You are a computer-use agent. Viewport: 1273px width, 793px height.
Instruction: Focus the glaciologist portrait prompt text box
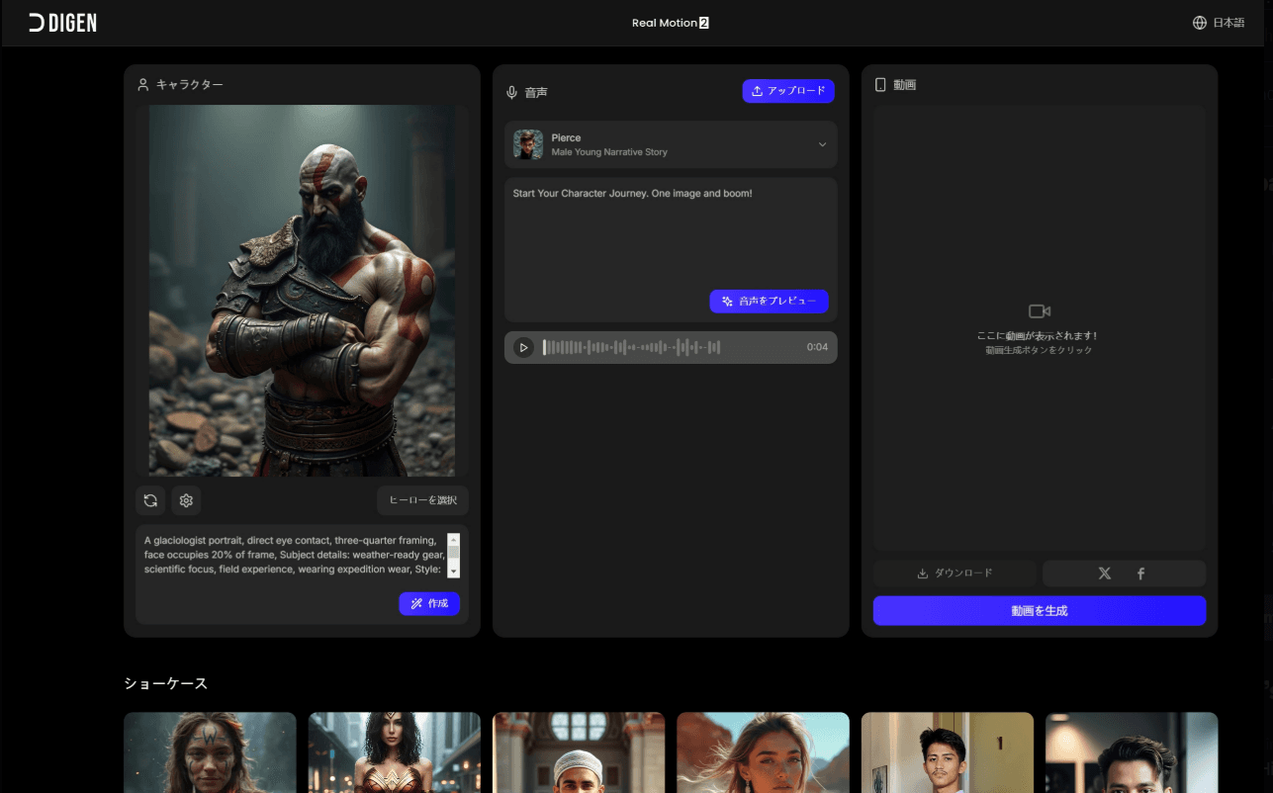point(295,555)
